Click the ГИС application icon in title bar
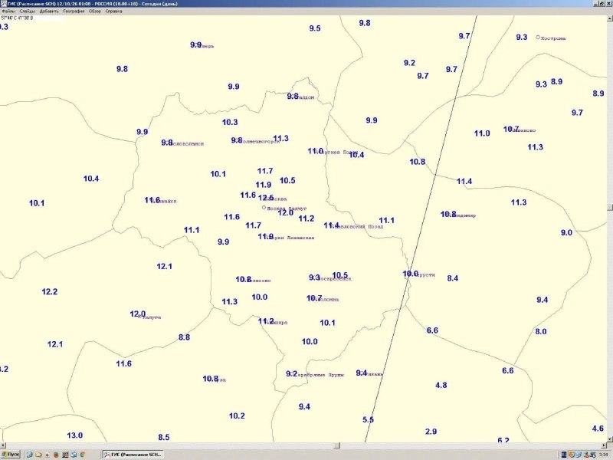The image size is (613, 460). (x=4, y=4)
